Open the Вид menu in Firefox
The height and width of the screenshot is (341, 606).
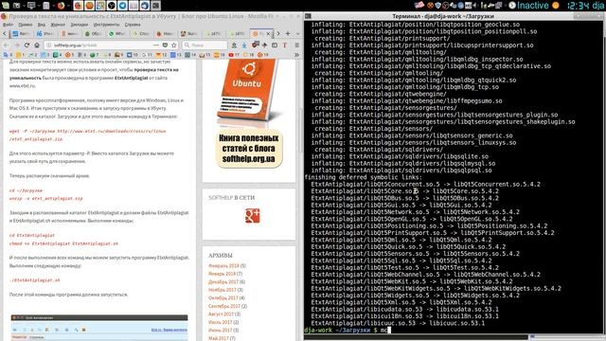[42, 25]
